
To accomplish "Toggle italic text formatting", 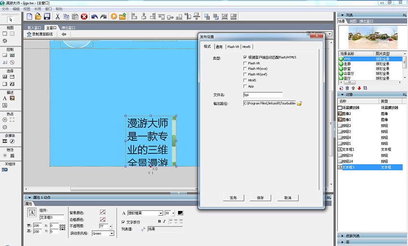I will click(164, 221).
